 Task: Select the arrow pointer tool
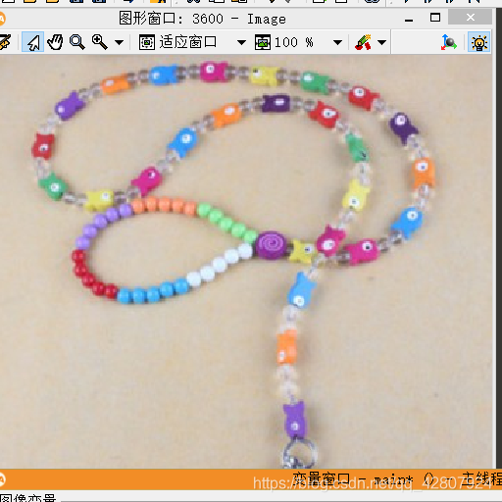click(32, 42)
